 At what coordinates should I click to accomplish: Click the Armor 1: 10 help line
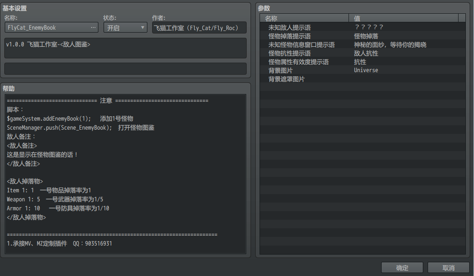pyautogui.click(x=58, y=208)
